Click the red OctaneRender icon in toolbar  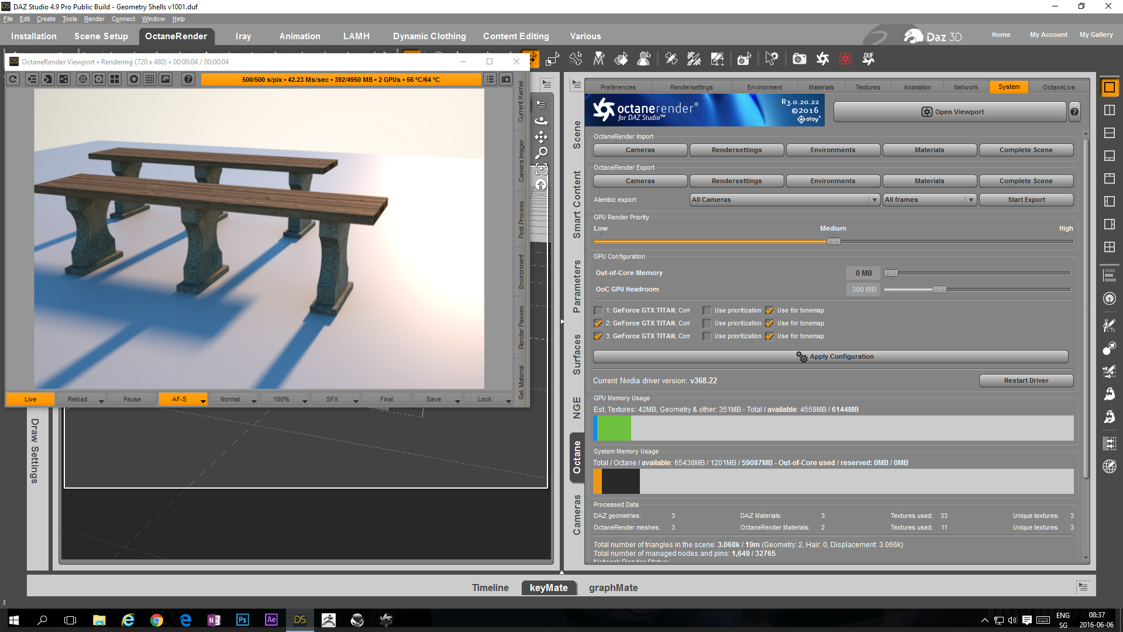click(845, 59)
